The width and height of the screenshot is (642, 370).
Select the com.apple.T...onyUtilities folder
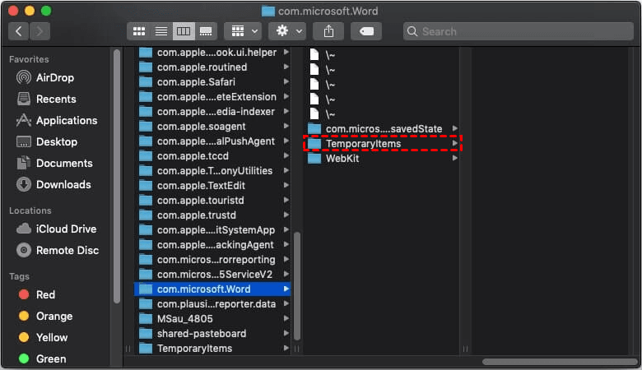click(212, 170)
